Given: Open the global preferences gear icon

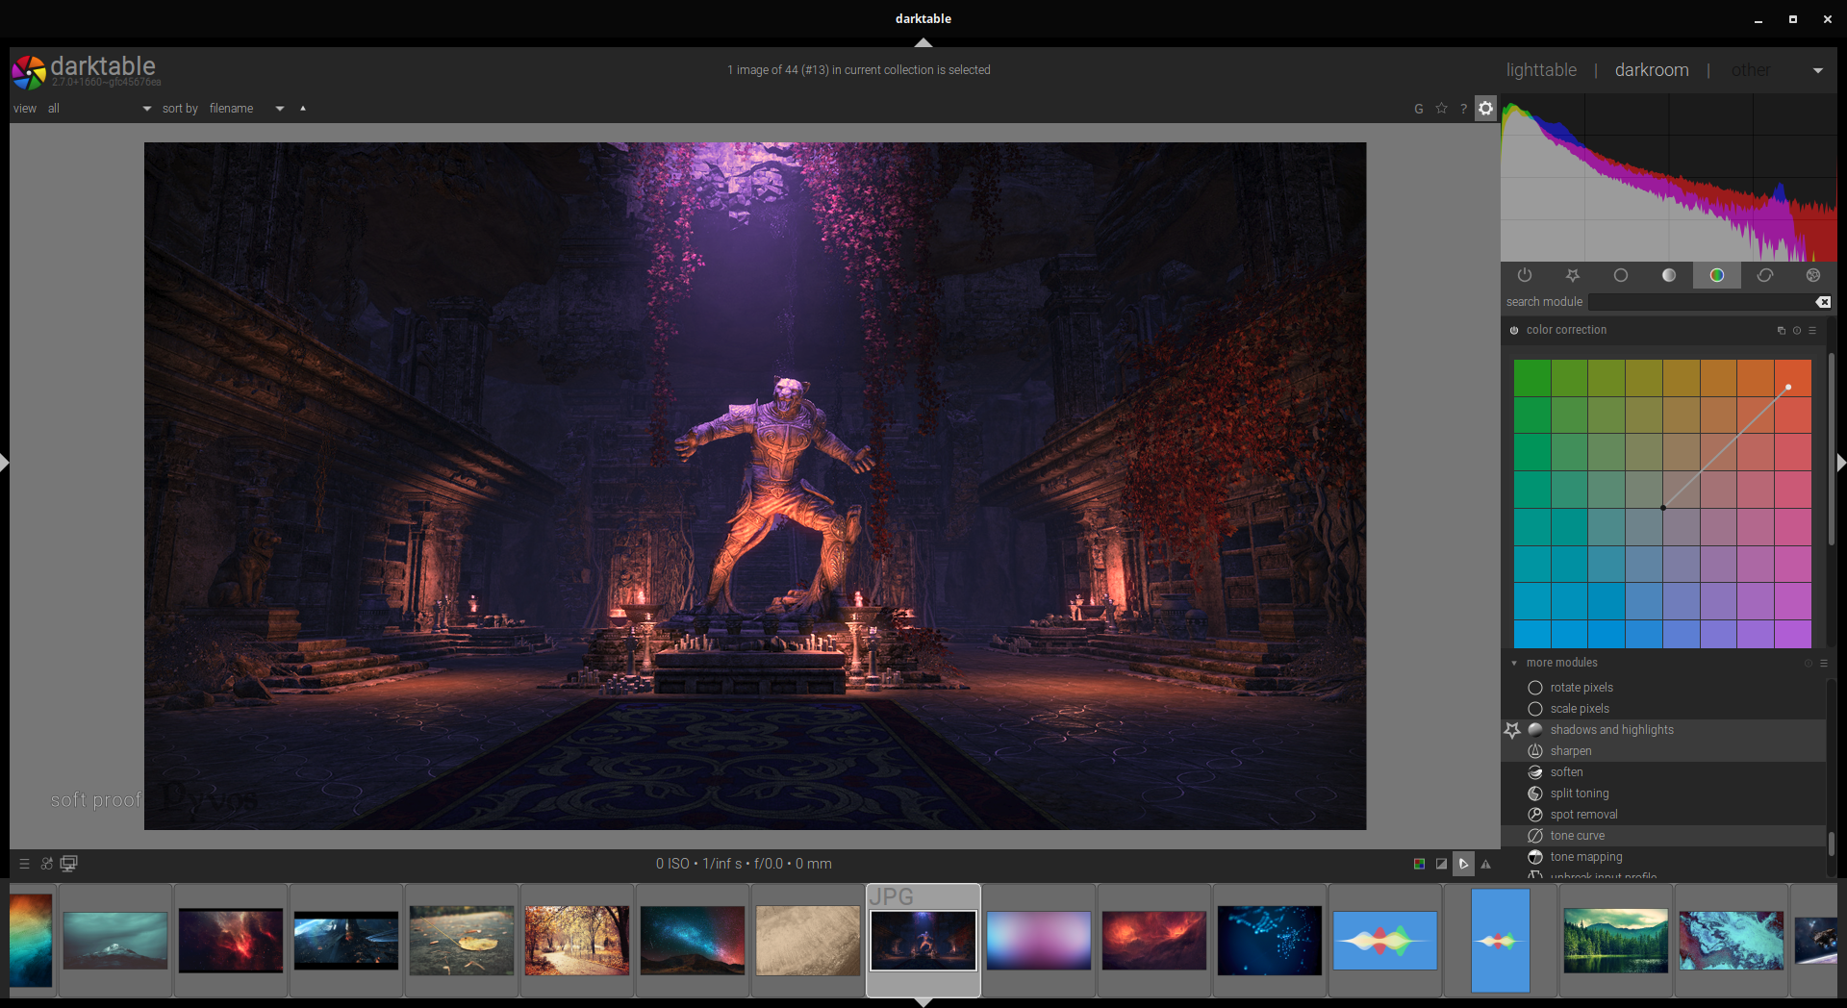Looking at the screenshot, I should 1485,108.
